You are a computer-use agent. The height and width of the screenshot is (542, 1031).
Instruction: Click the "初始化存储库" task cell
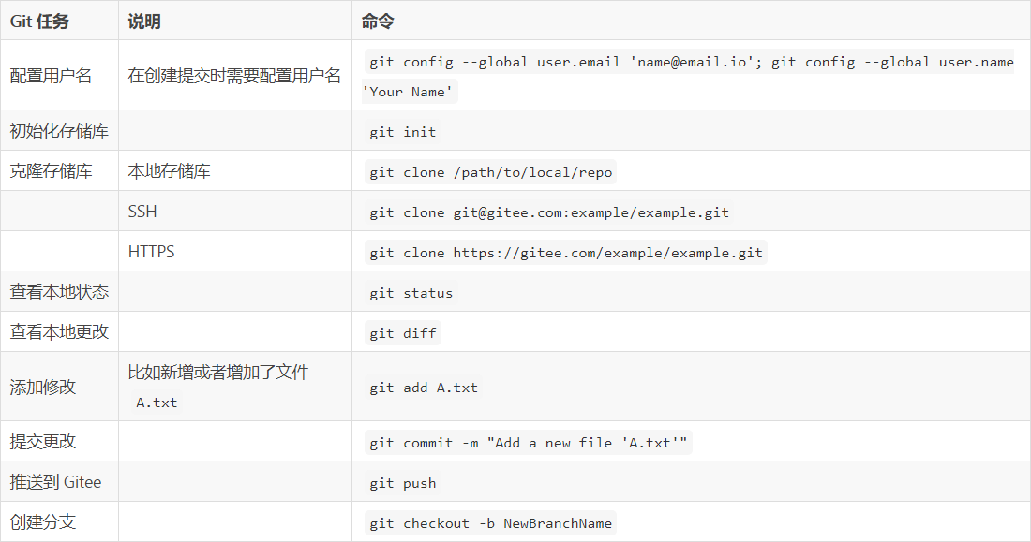[x=59, y=131]
